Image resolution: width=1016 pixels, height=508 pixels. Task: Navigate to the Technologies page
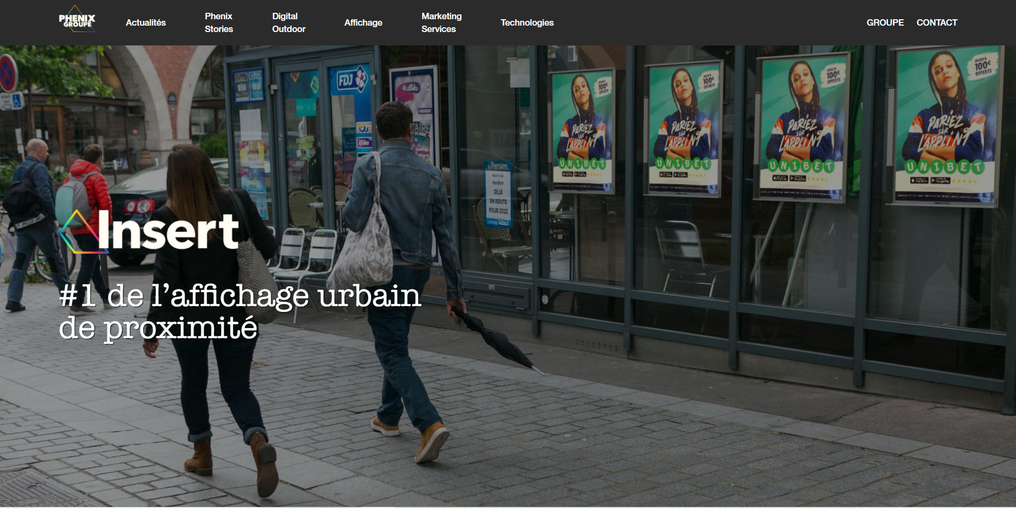point(526,22)
